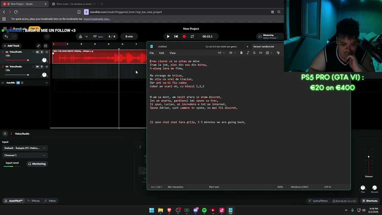Apply italic formatting in Notepad
This screenshot has height=215, width=382.
pos(248,53)
